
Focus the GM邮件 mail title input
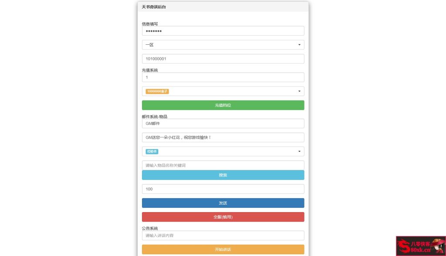tap(223, 123)
